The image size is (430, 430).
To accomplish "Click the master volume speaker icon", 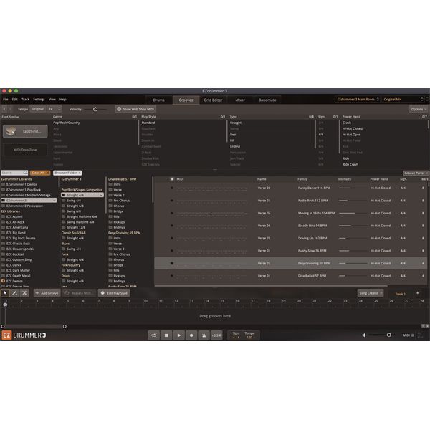I will 364,335.
